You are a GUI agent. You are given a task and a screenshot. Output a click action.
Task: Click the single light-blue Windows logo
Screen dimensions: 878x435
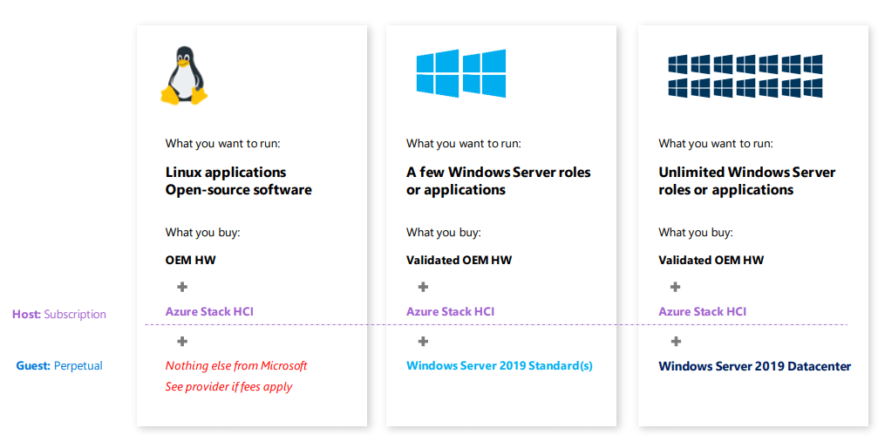click(460, 73)
